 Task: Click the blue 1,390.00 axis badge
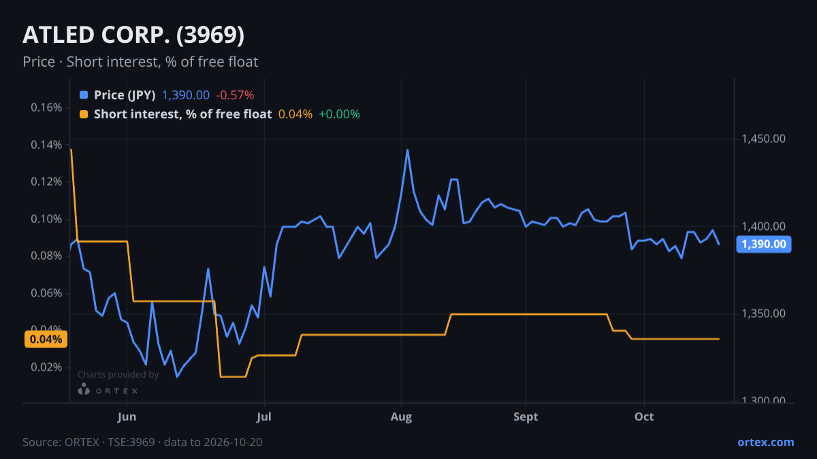(x=764, y=244)
